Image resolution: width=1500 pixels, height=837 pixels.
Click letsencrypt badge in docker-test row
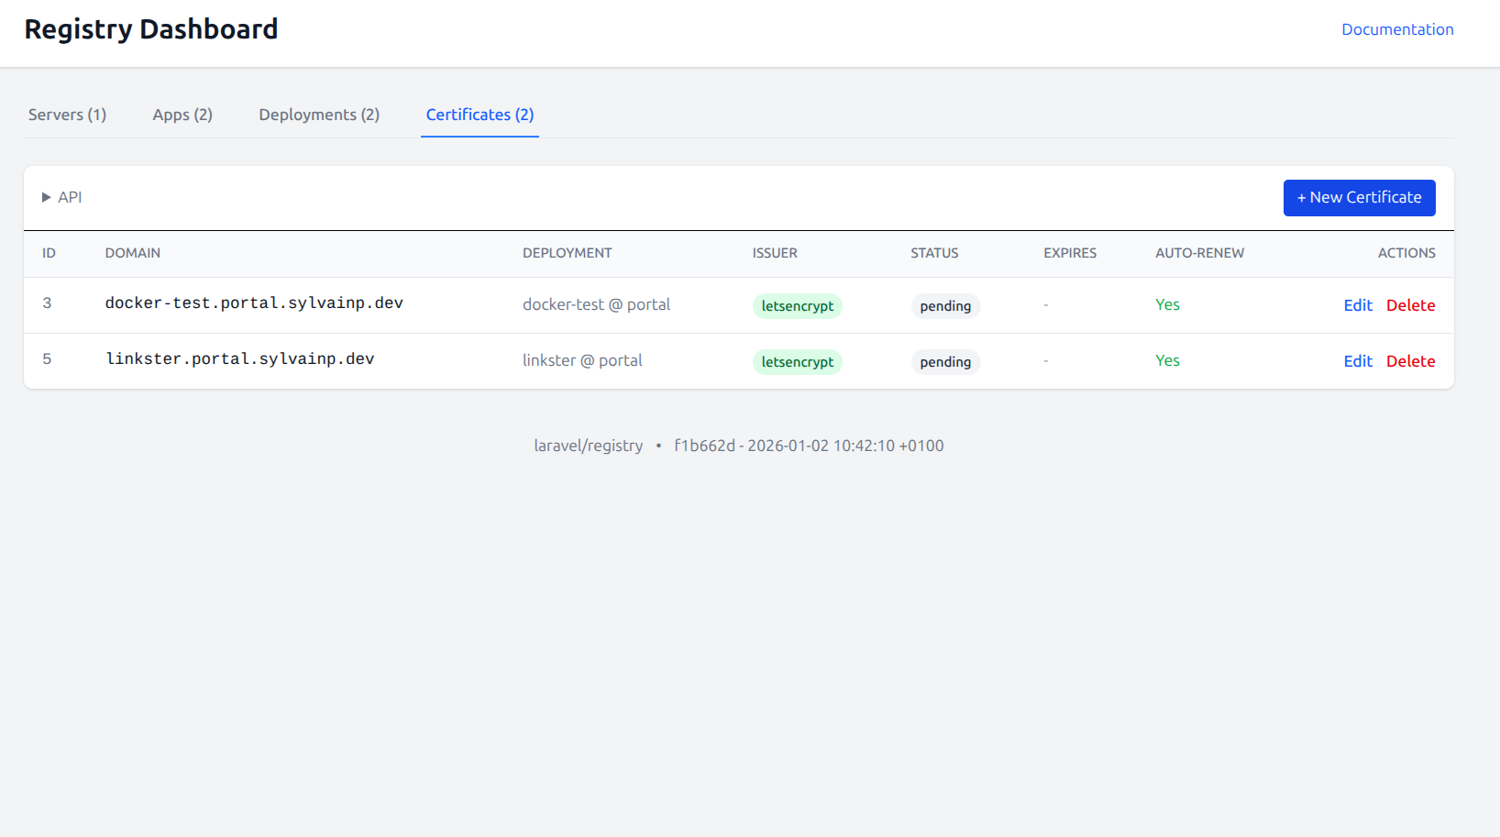[797, 306]
